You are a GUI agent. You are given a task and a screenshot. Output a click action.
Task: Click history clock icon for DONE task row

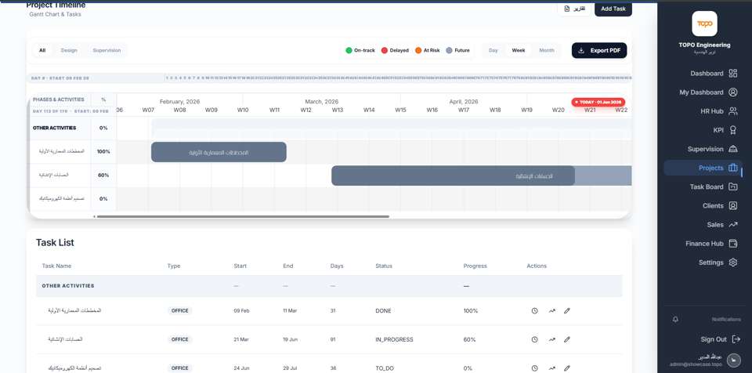pyautogui.click(x=535, y=311)
